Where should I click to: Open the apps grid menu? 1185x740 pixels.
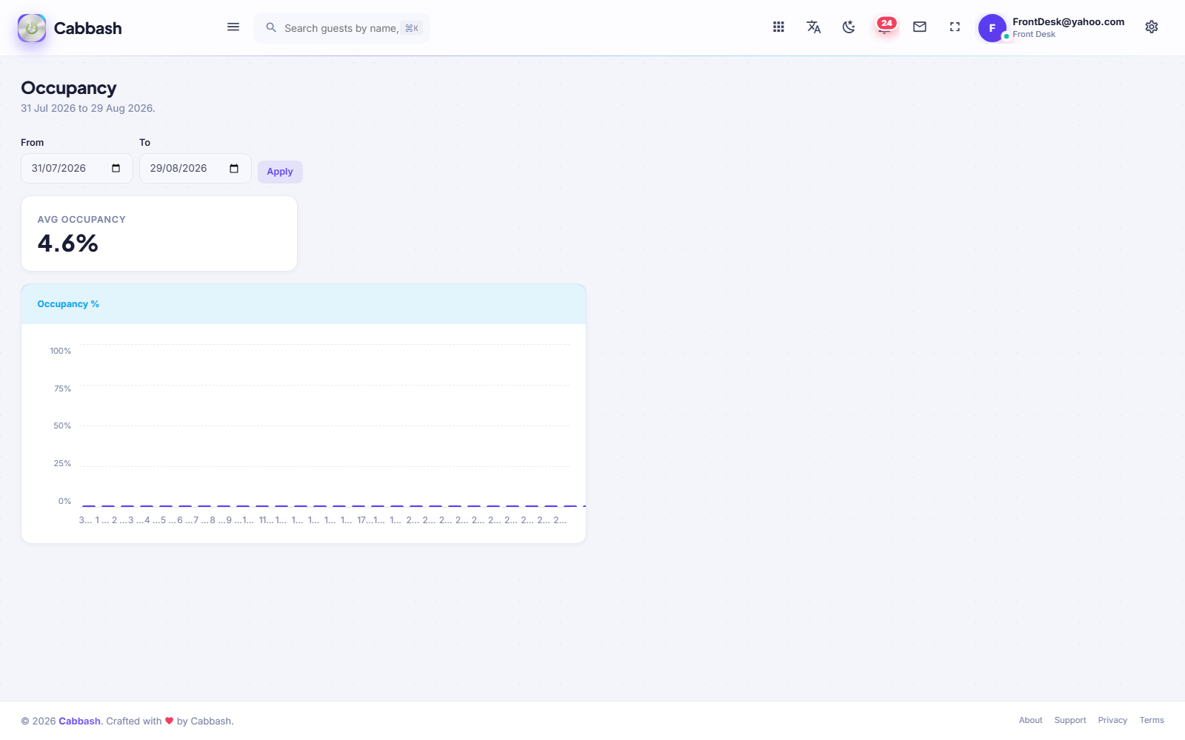click(x=778, y=27)
